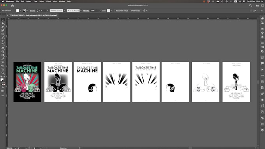Select the Artboard tool
This screenshot has height=149, width=265.
3,69
